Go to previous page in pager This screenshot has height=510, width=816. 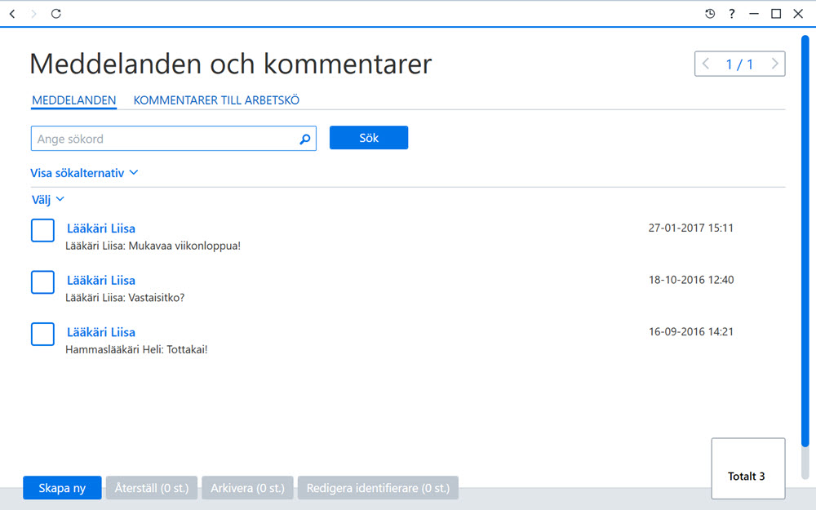point(706,64)
